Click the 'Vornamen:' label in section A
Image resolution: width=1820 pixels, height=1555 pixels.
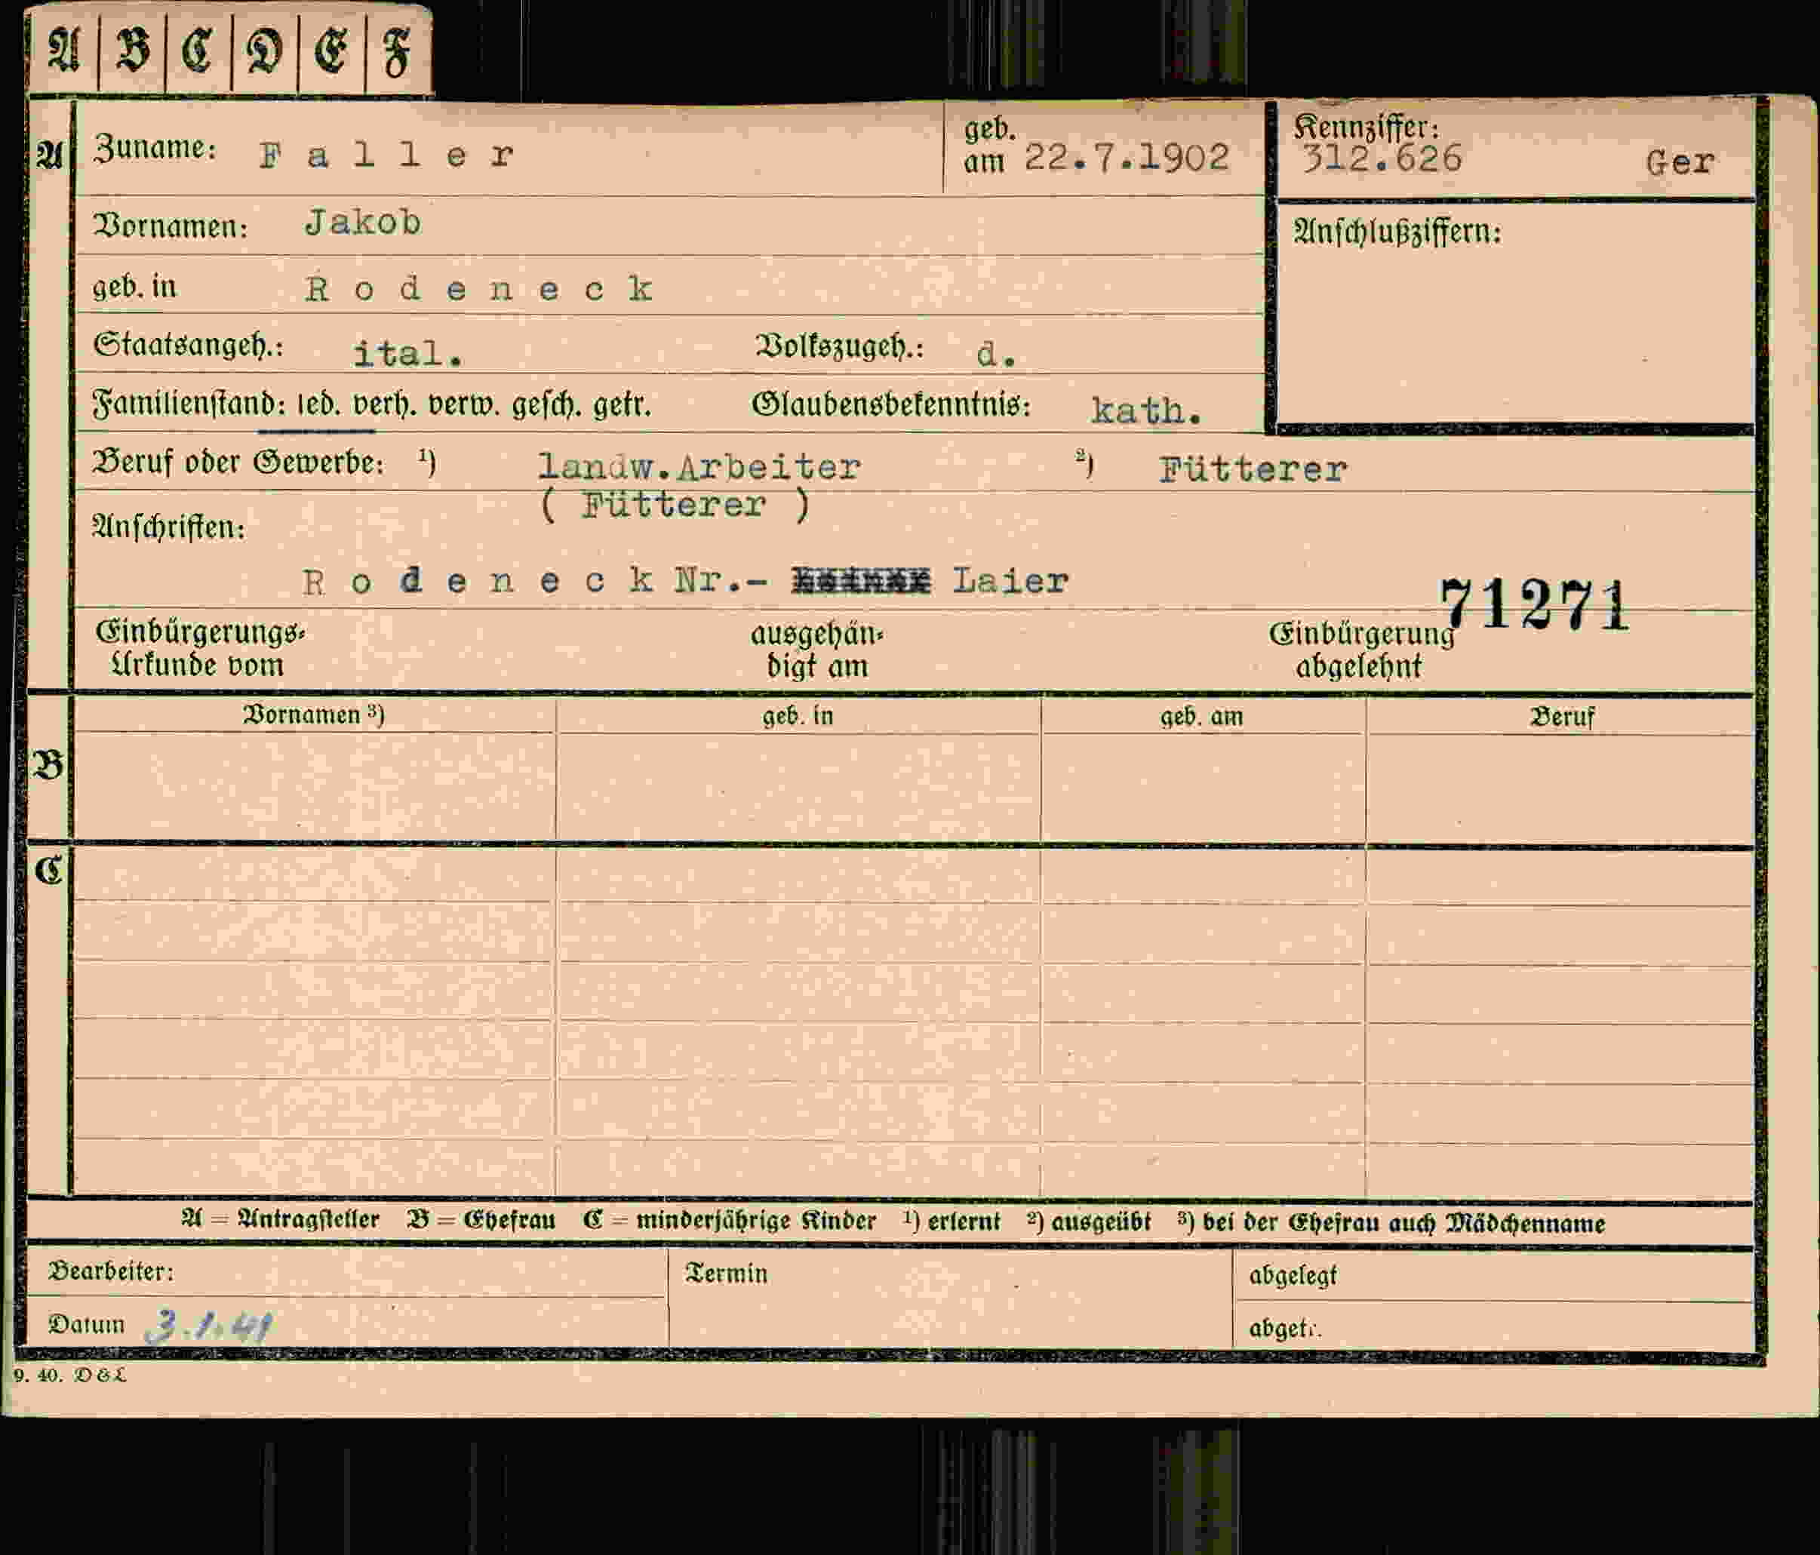click(171, 226)
